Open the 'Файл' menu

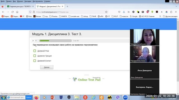3,1
